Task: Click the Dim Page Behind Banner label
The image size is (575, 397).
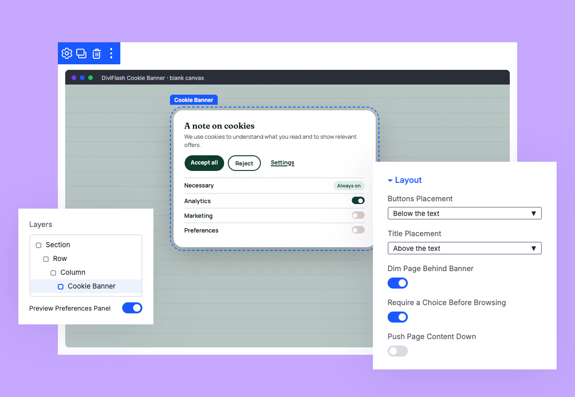Action: tap(430, 268)
